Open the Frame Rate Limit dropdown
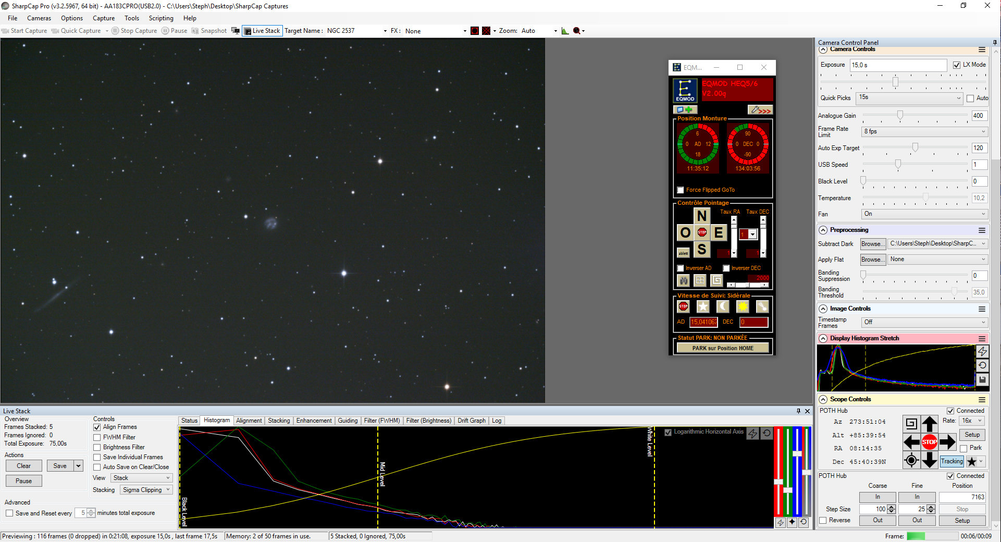Viewport: 1001px width, 542px height. pos(924,131)
